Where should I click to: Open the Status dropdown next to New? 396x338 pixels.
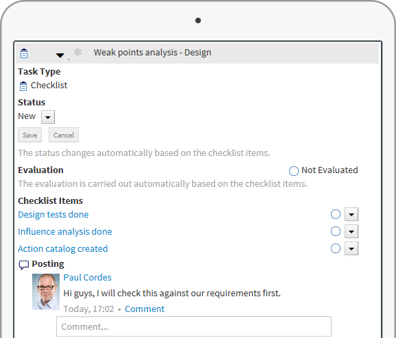(x=48, y=117)
